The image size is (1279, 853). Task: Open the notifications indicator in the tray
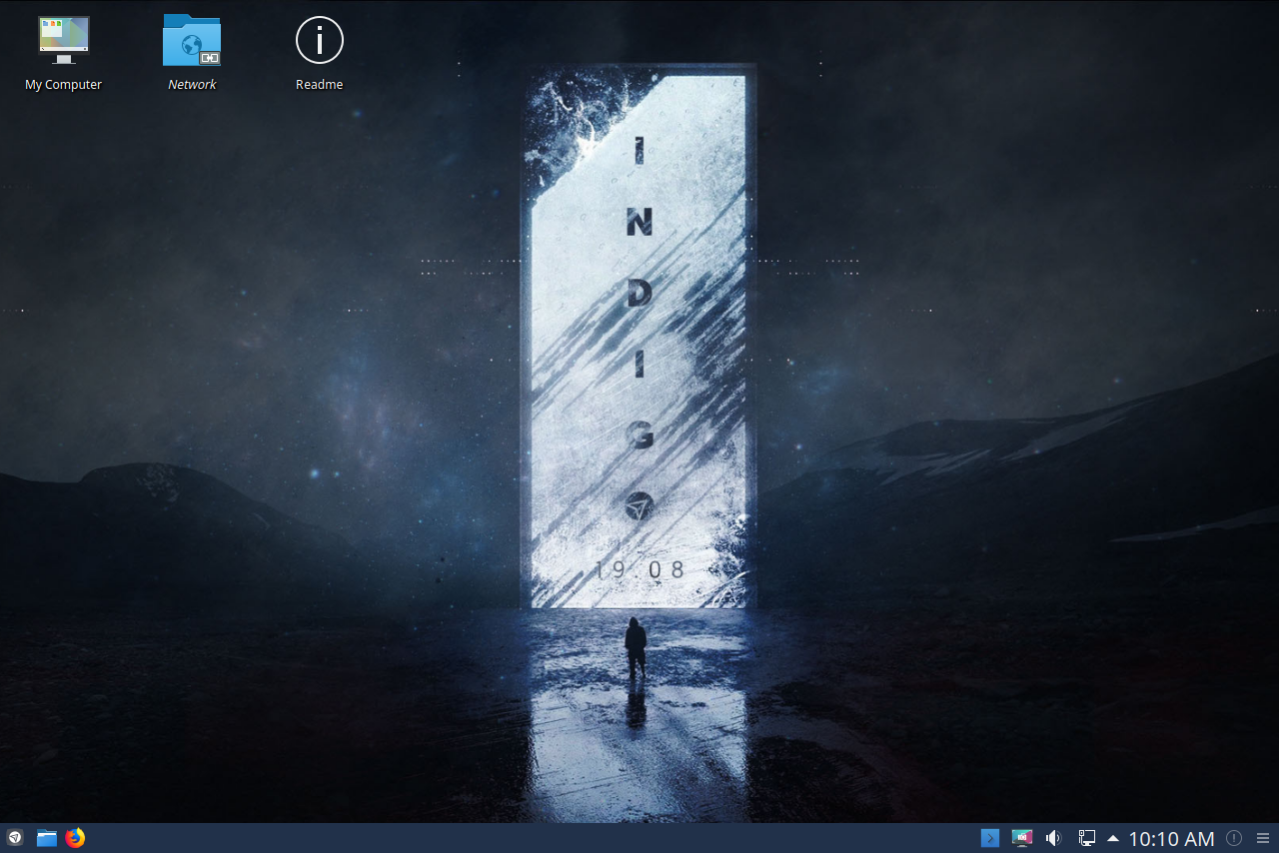pyautogui.click(x=1233, y=838)
